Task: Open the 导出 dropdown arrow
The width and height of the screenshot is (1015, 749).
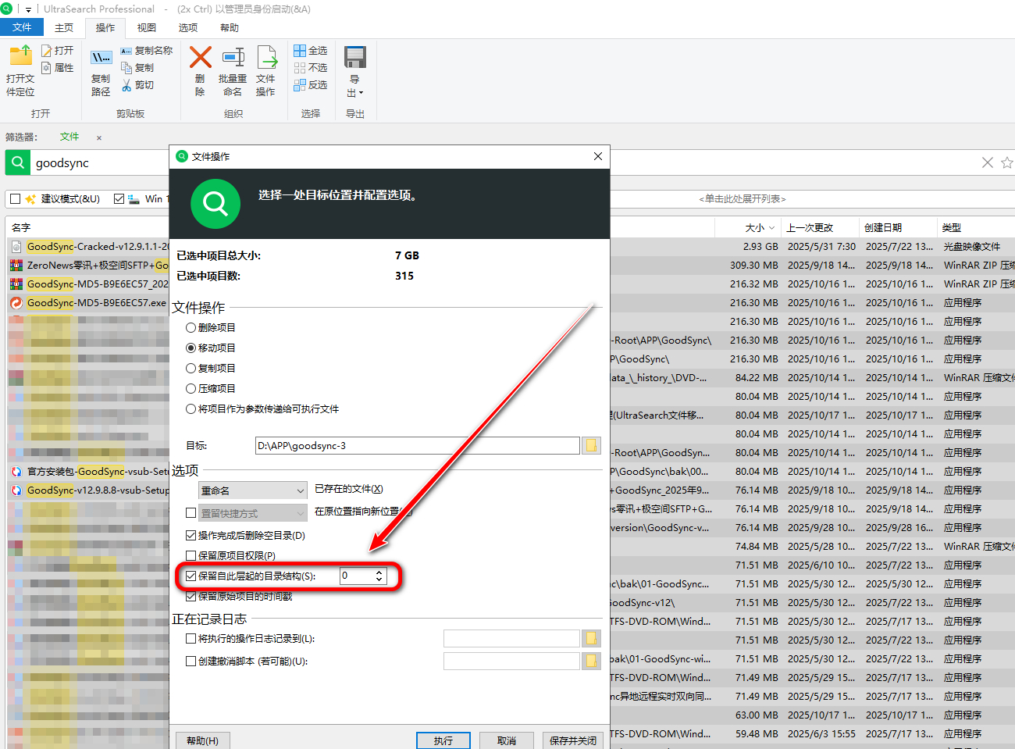Action: pyautogui.click(x=361, y=93)
